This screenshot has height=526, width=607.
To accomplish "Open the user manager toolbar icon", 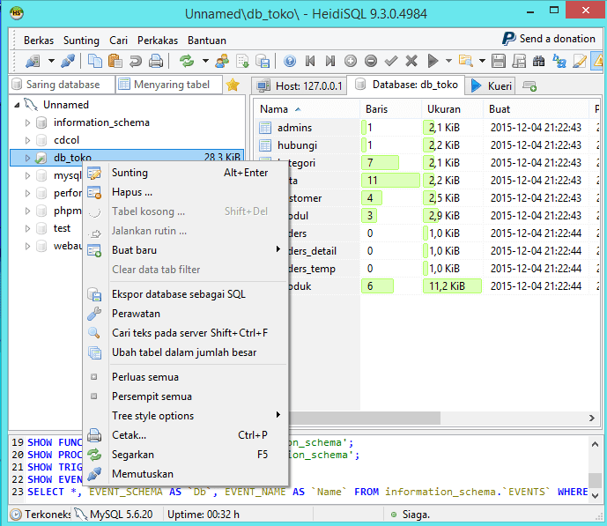I will point(222,61).
